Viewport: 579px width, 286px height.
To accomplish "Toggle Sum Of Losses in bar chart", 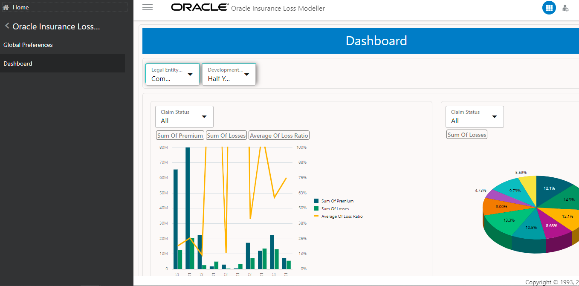I will click(226, 136).
